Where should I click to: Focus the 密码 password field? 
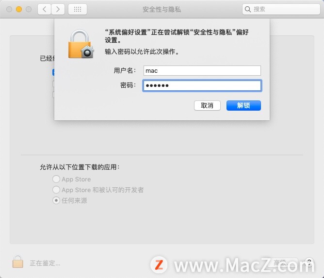coord(202,85)
